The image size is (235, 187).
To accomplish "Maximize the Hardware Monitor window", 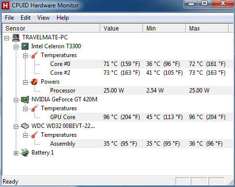I will [205, 3].
